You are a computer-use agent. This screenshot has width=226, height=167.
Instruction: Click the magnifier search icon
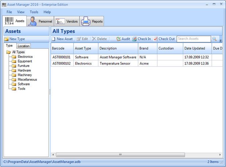[214, 39]
